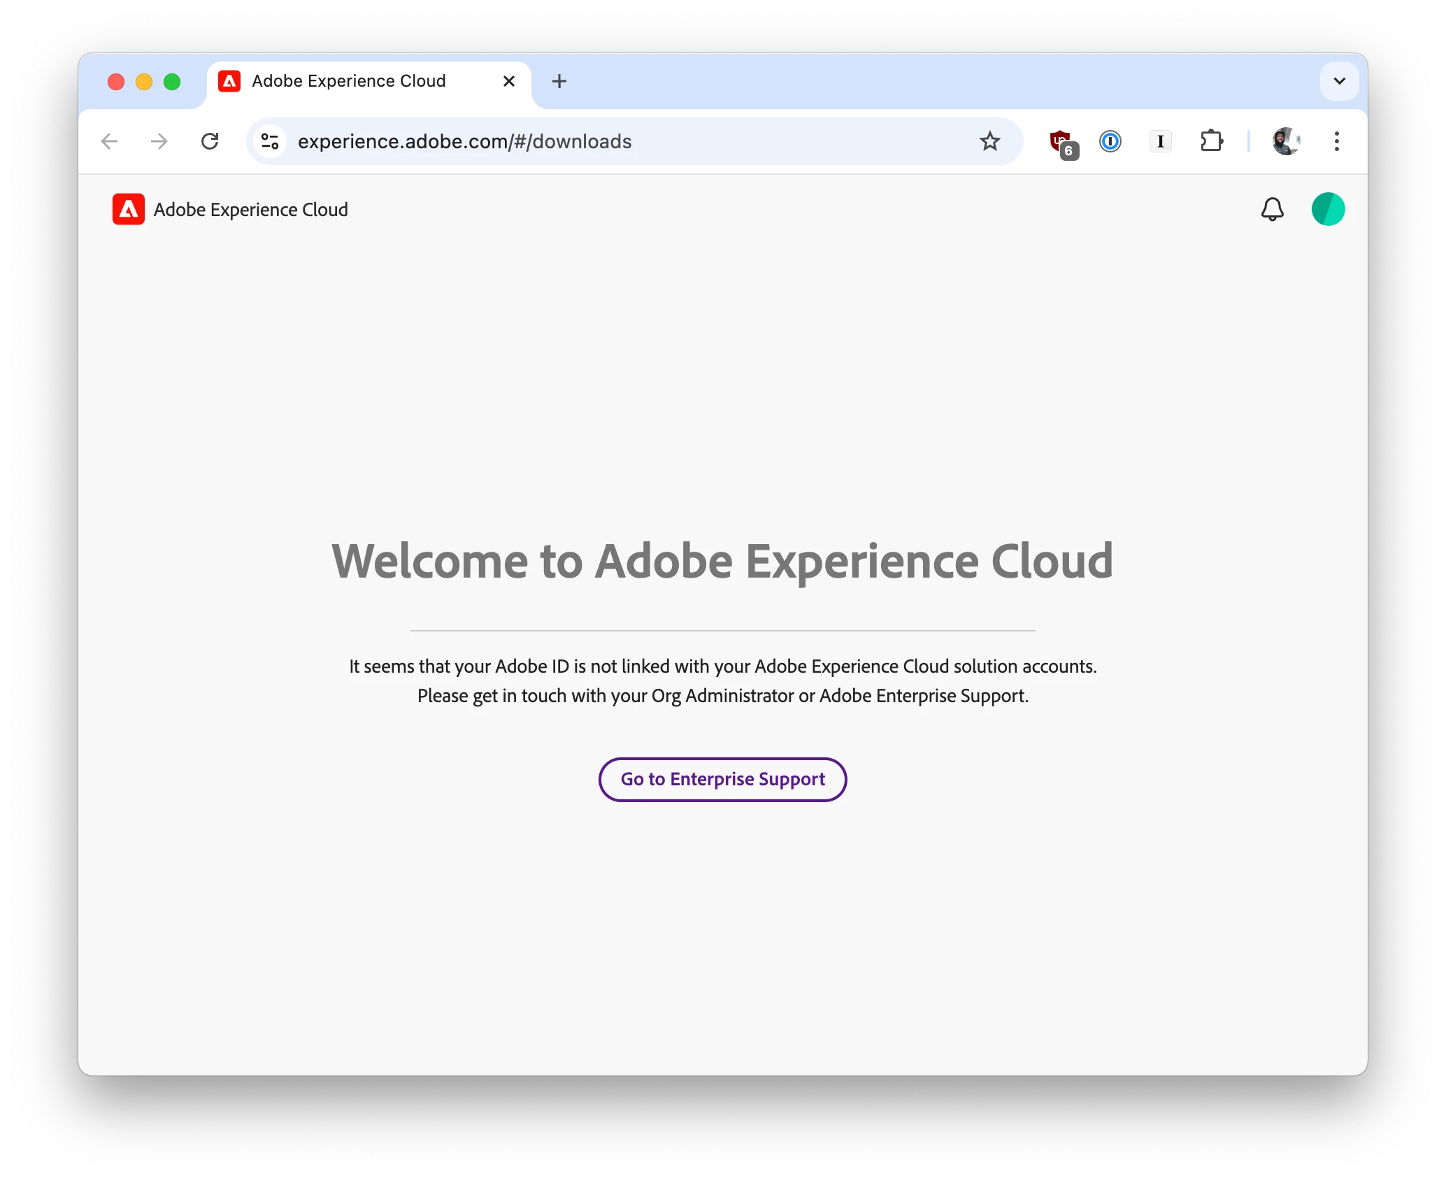Go forward to the next page
Viewport: 1446px width, 1179px height.
click(159, 141)
